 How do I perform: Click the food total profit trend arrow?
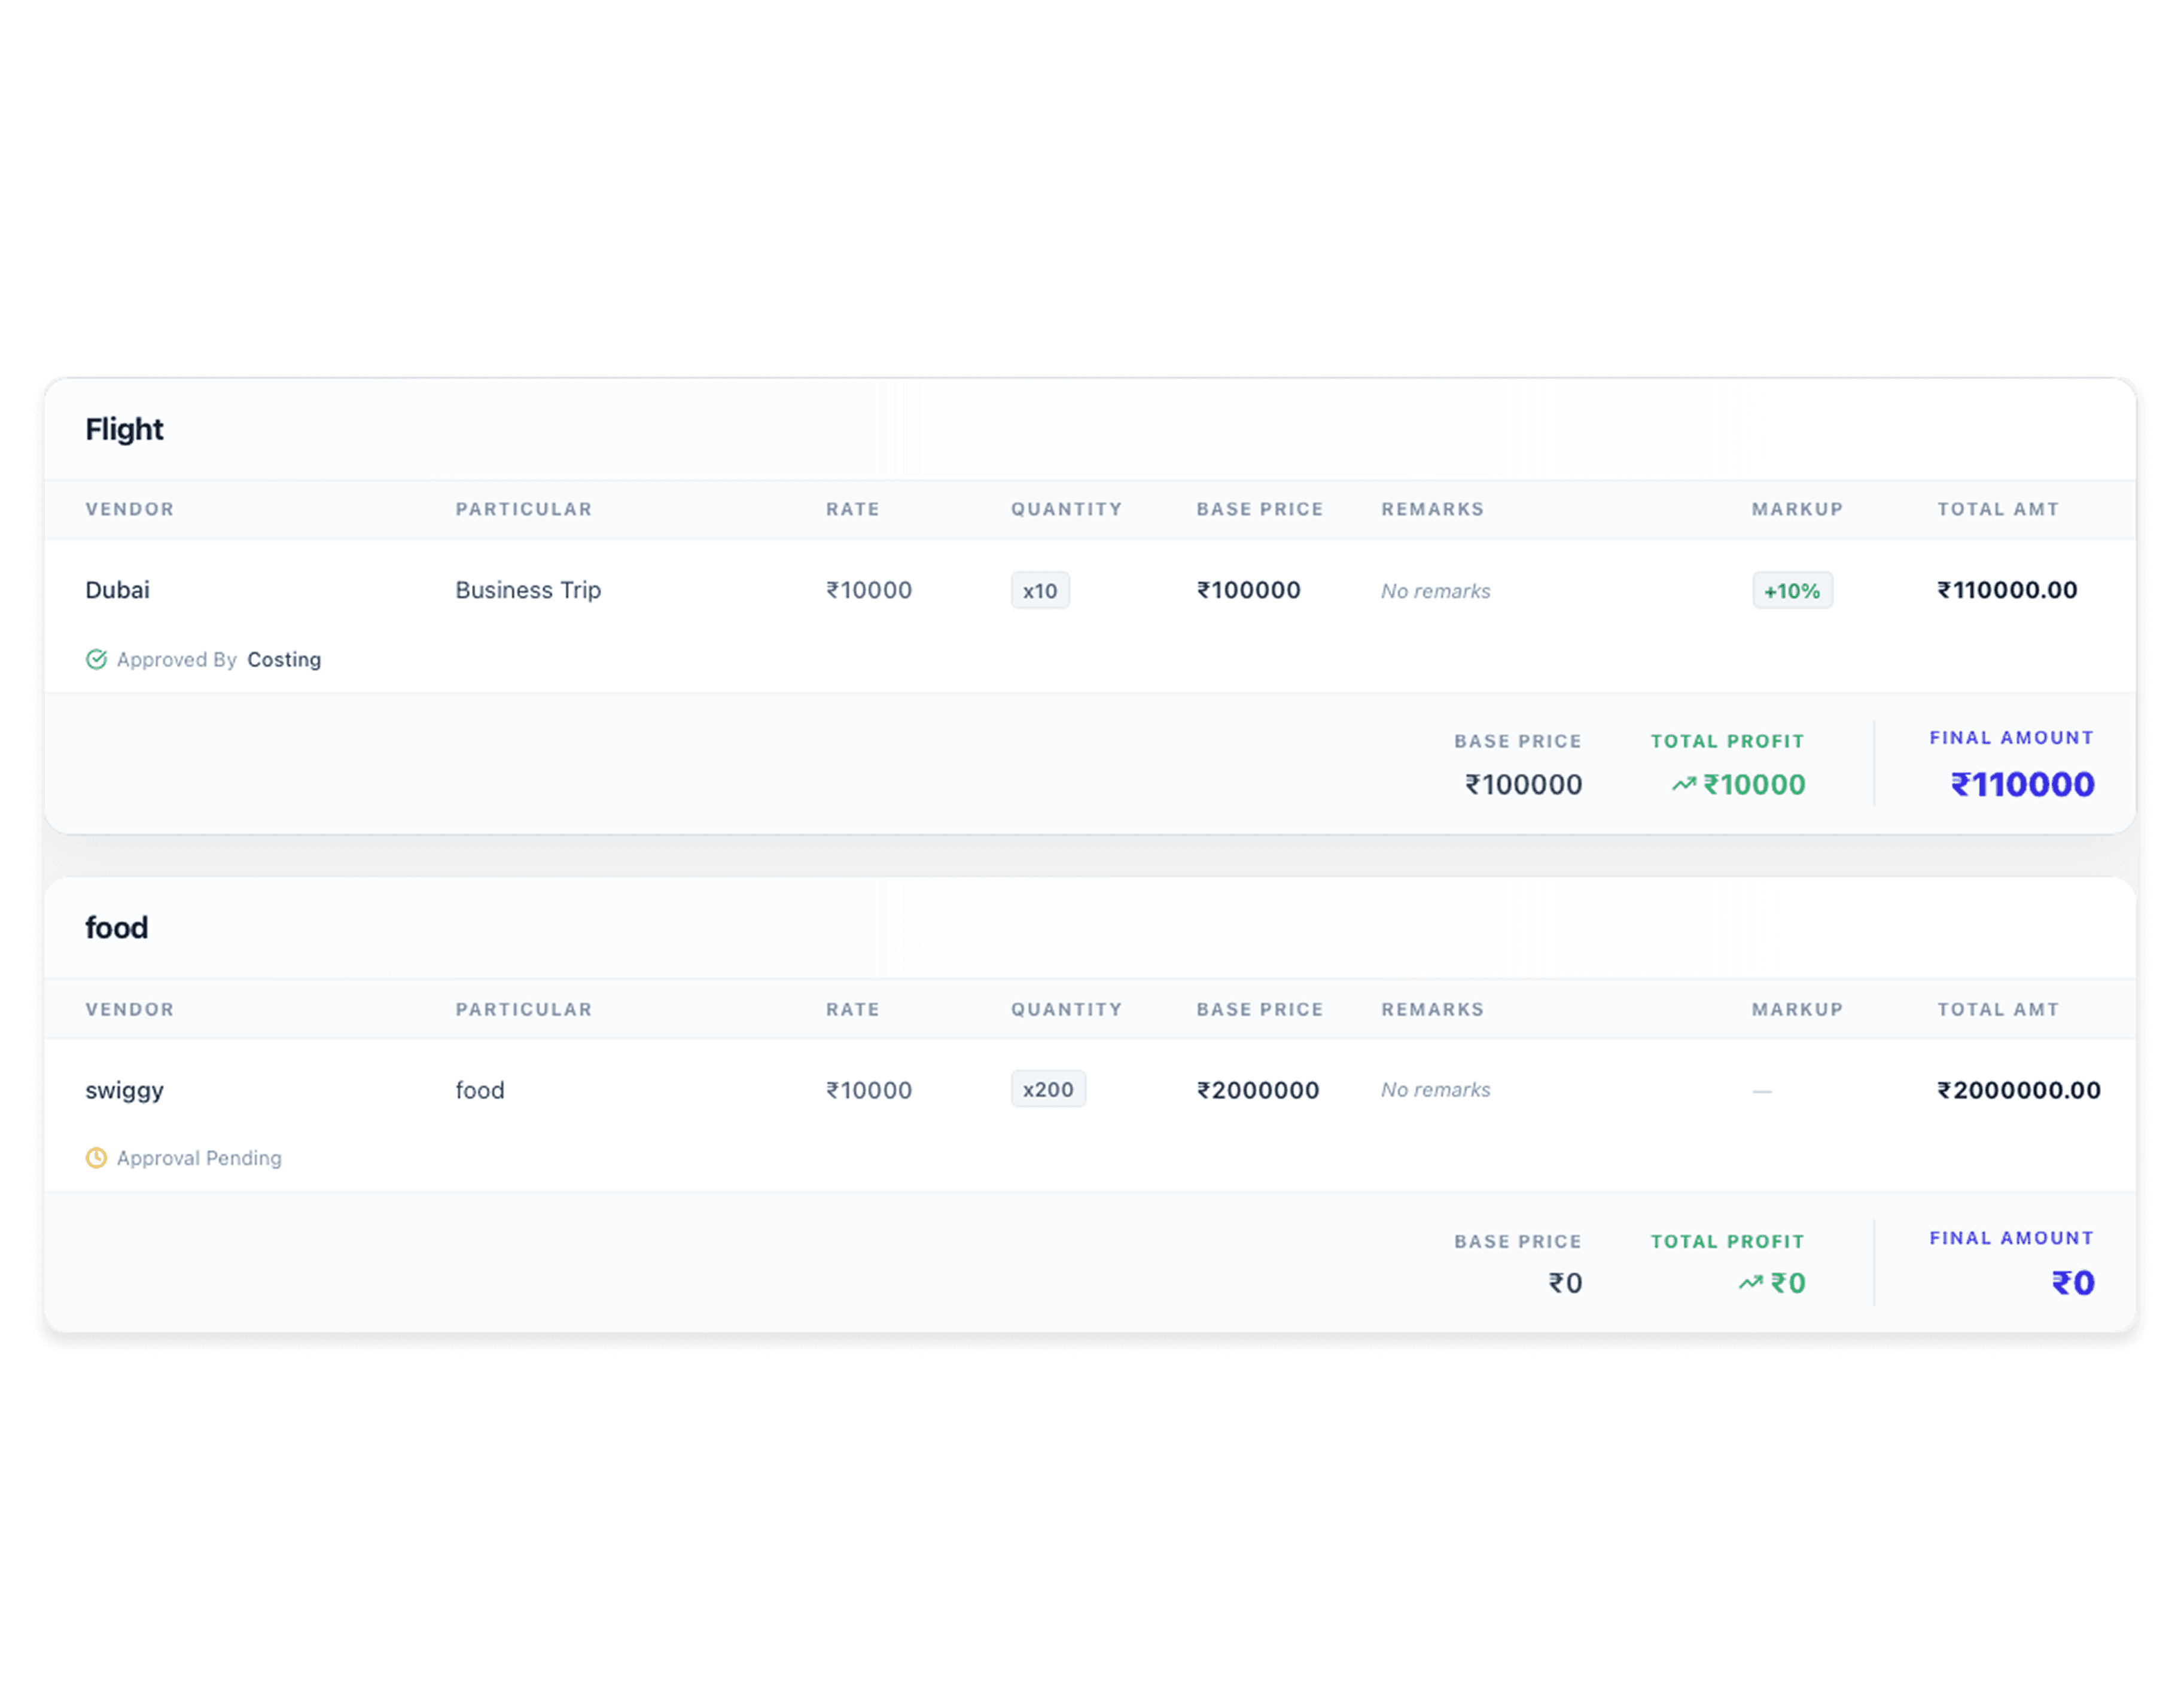coord(1751,1283)
